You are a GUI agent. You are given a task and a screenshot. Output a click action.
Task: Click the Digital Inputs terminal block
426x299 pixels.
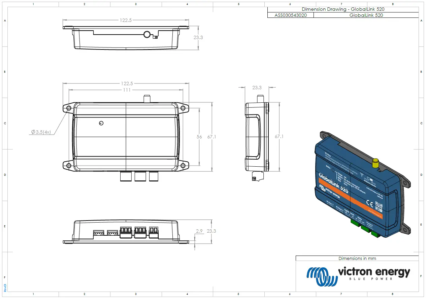point(355,223)
